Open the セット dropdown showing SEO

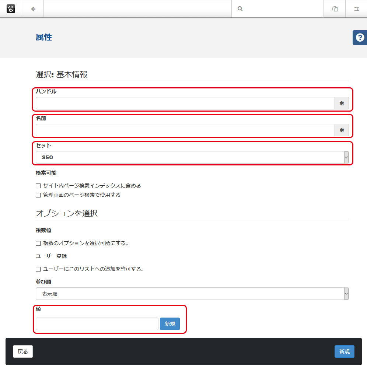pos(192,157)
